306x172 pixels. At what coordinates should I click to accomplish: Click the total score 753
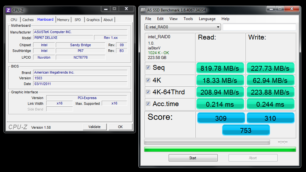click(246, 130)
